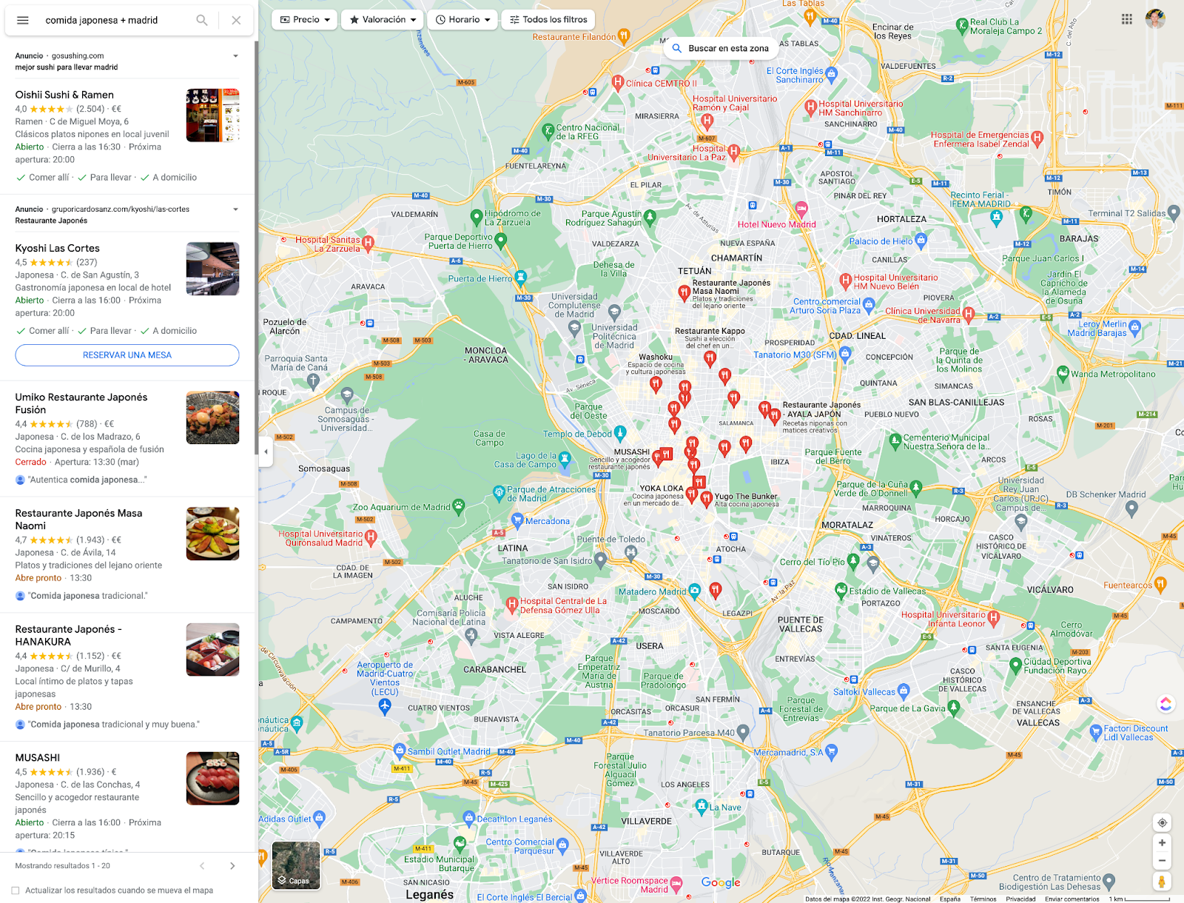View Masa Naomi photo thumbnail
1184x903 pixels.
tap(213, 534)
